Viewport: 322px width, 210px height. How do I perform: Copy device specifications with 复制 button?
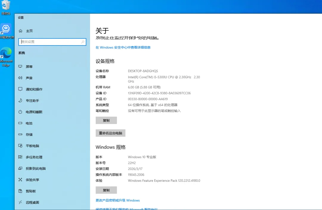click(x=106, y=121)
